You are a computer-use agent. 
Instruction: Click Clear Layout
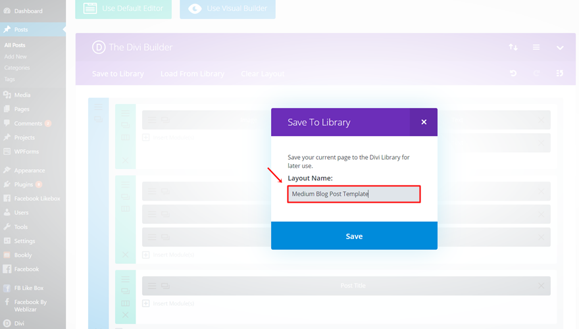pos(263,74)
